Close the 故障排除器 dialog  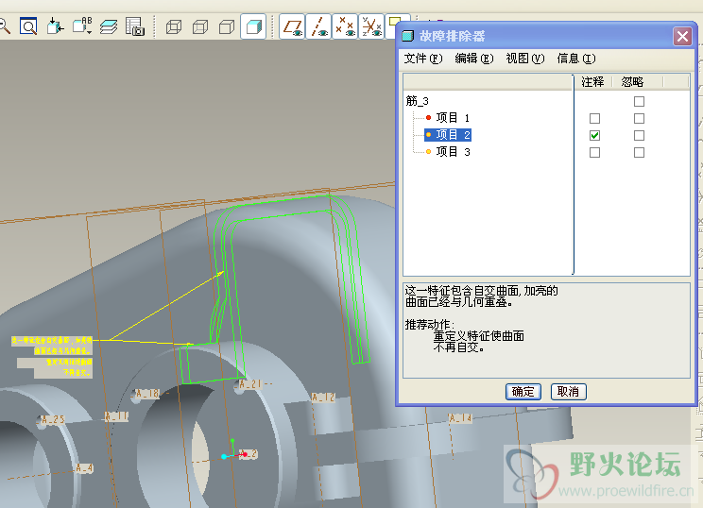(x=682, y=36)
